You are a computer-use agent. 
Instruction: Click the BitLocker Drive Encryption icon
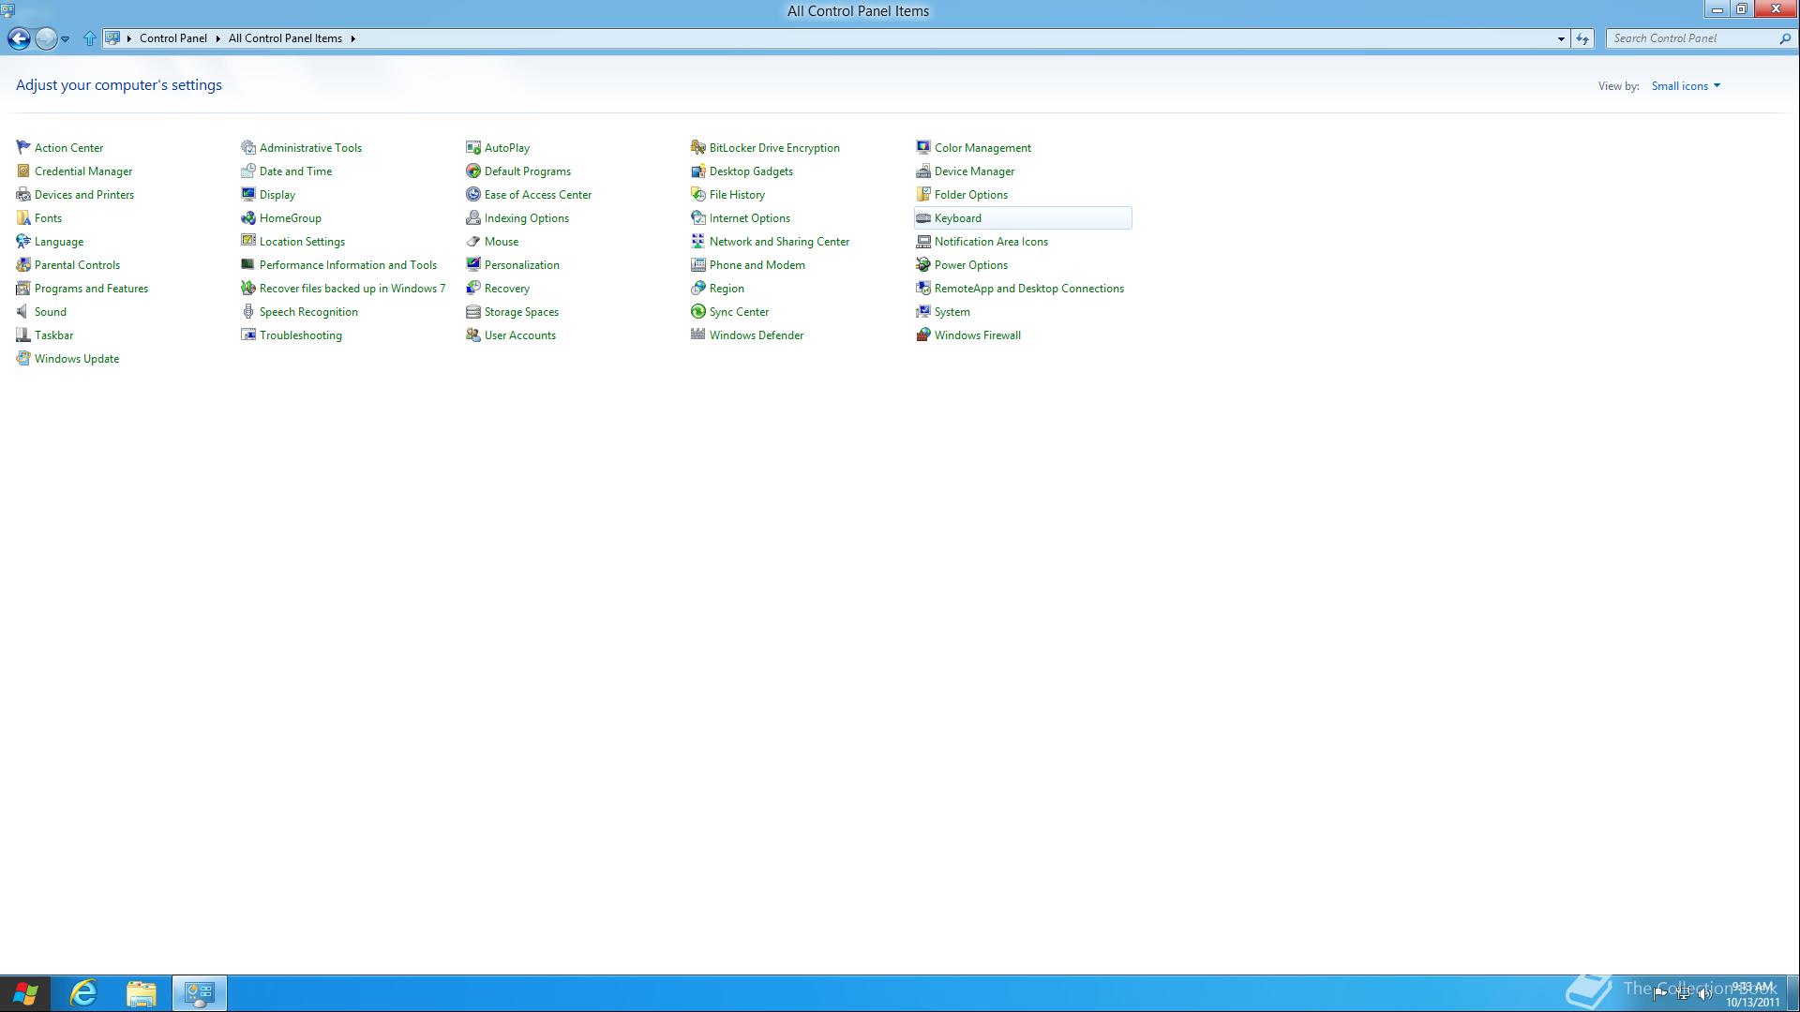[698, 147]
